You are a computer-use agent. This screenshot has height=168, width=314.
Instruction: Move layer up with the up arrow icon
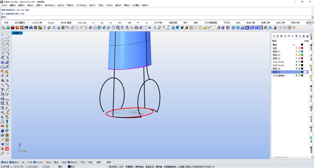(x=285, y=36)
